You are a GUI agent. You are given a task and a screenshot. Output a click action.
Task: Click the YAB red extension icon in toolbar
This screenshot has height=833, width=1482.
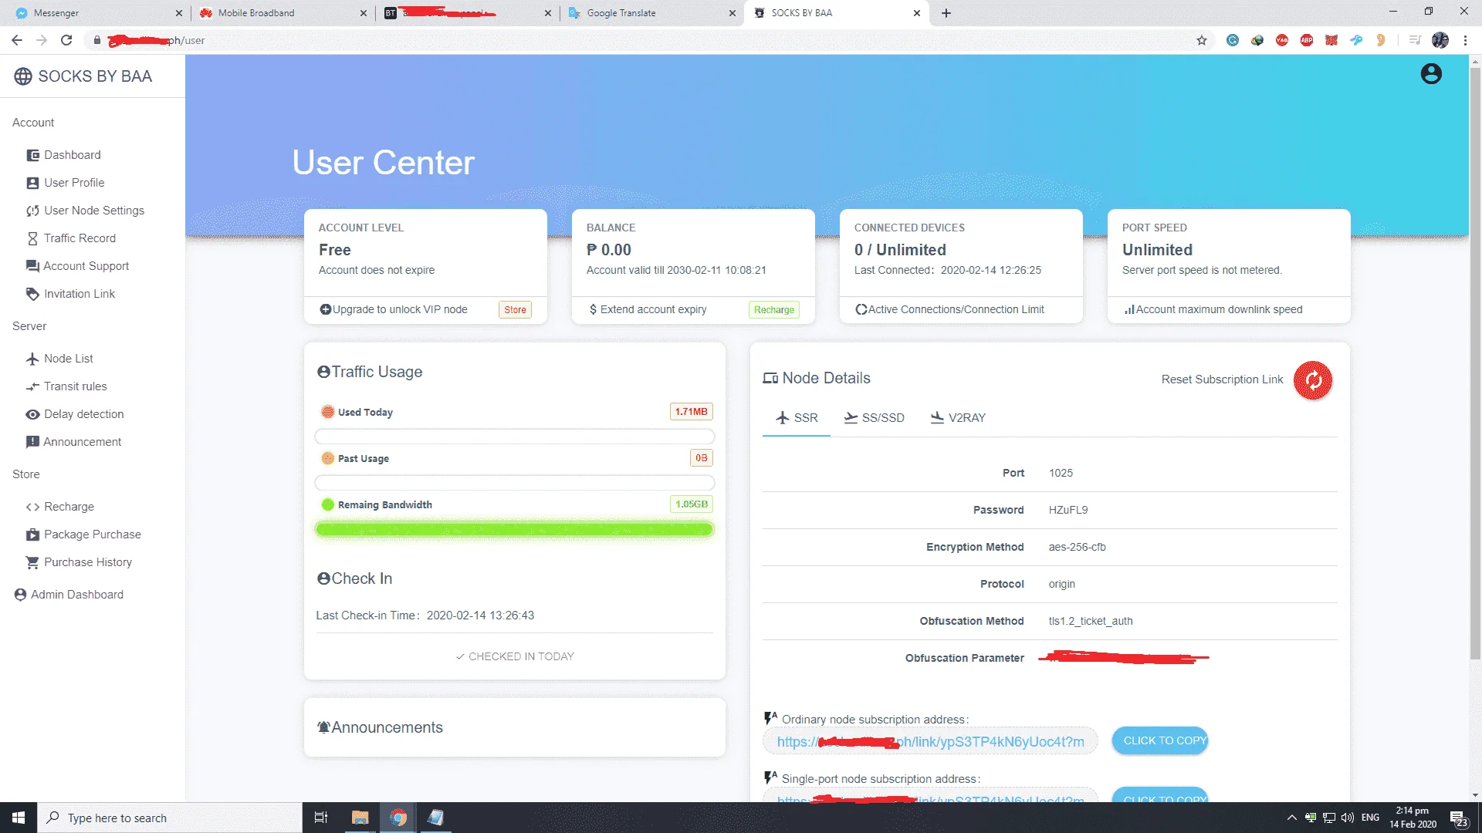click(x=1282, y=40)
